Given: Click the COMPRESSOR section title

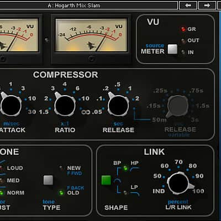Looking at the screenshot, I should click(x=66, y=75).
